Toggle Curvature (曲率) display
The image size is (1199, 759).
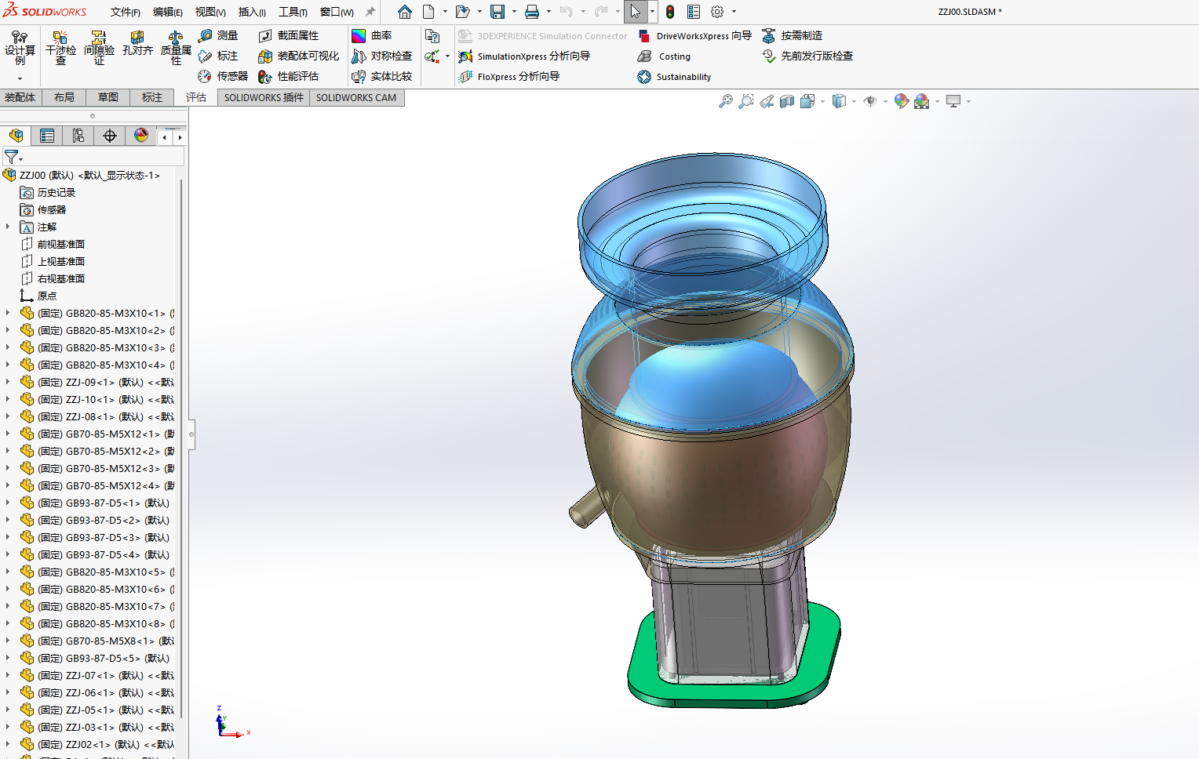coord(372,36)
